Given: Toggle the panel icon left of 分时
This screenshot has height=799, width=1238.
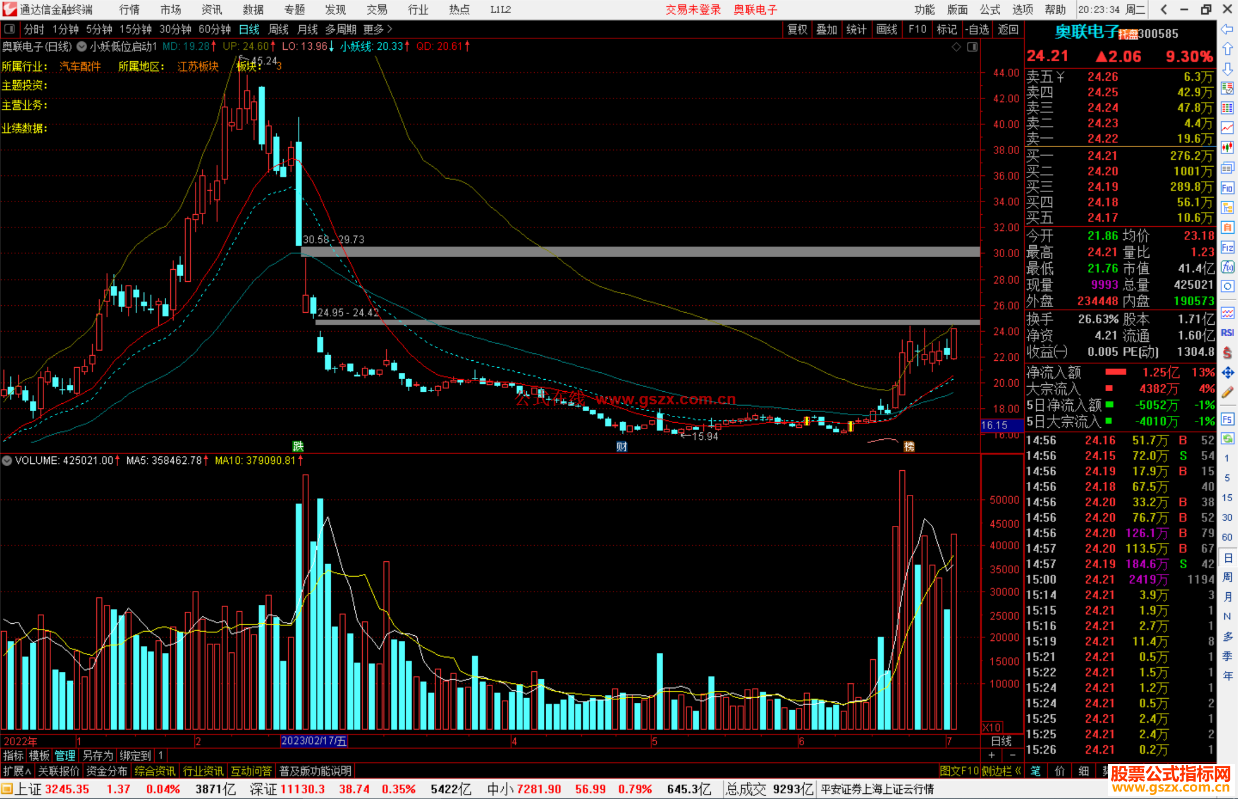Looking at the screenshot, I should (x=9, y=29).
